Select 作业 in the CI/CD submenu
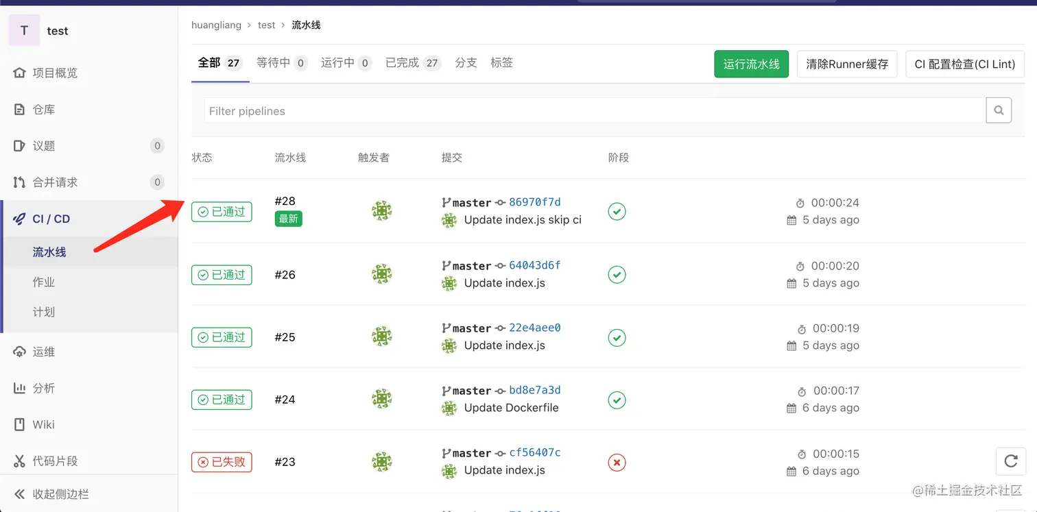The width and height of the screenshot is (1037, 512). 43,282
